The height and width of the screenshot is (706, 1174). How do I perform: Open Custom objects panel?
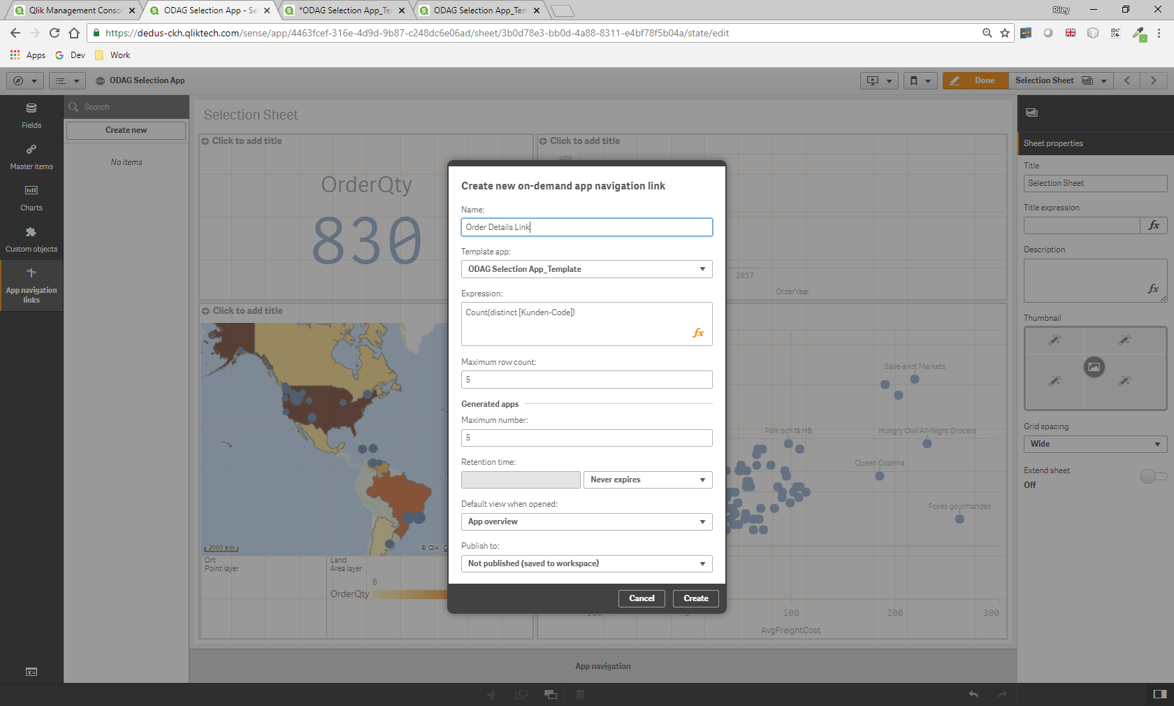31,239
